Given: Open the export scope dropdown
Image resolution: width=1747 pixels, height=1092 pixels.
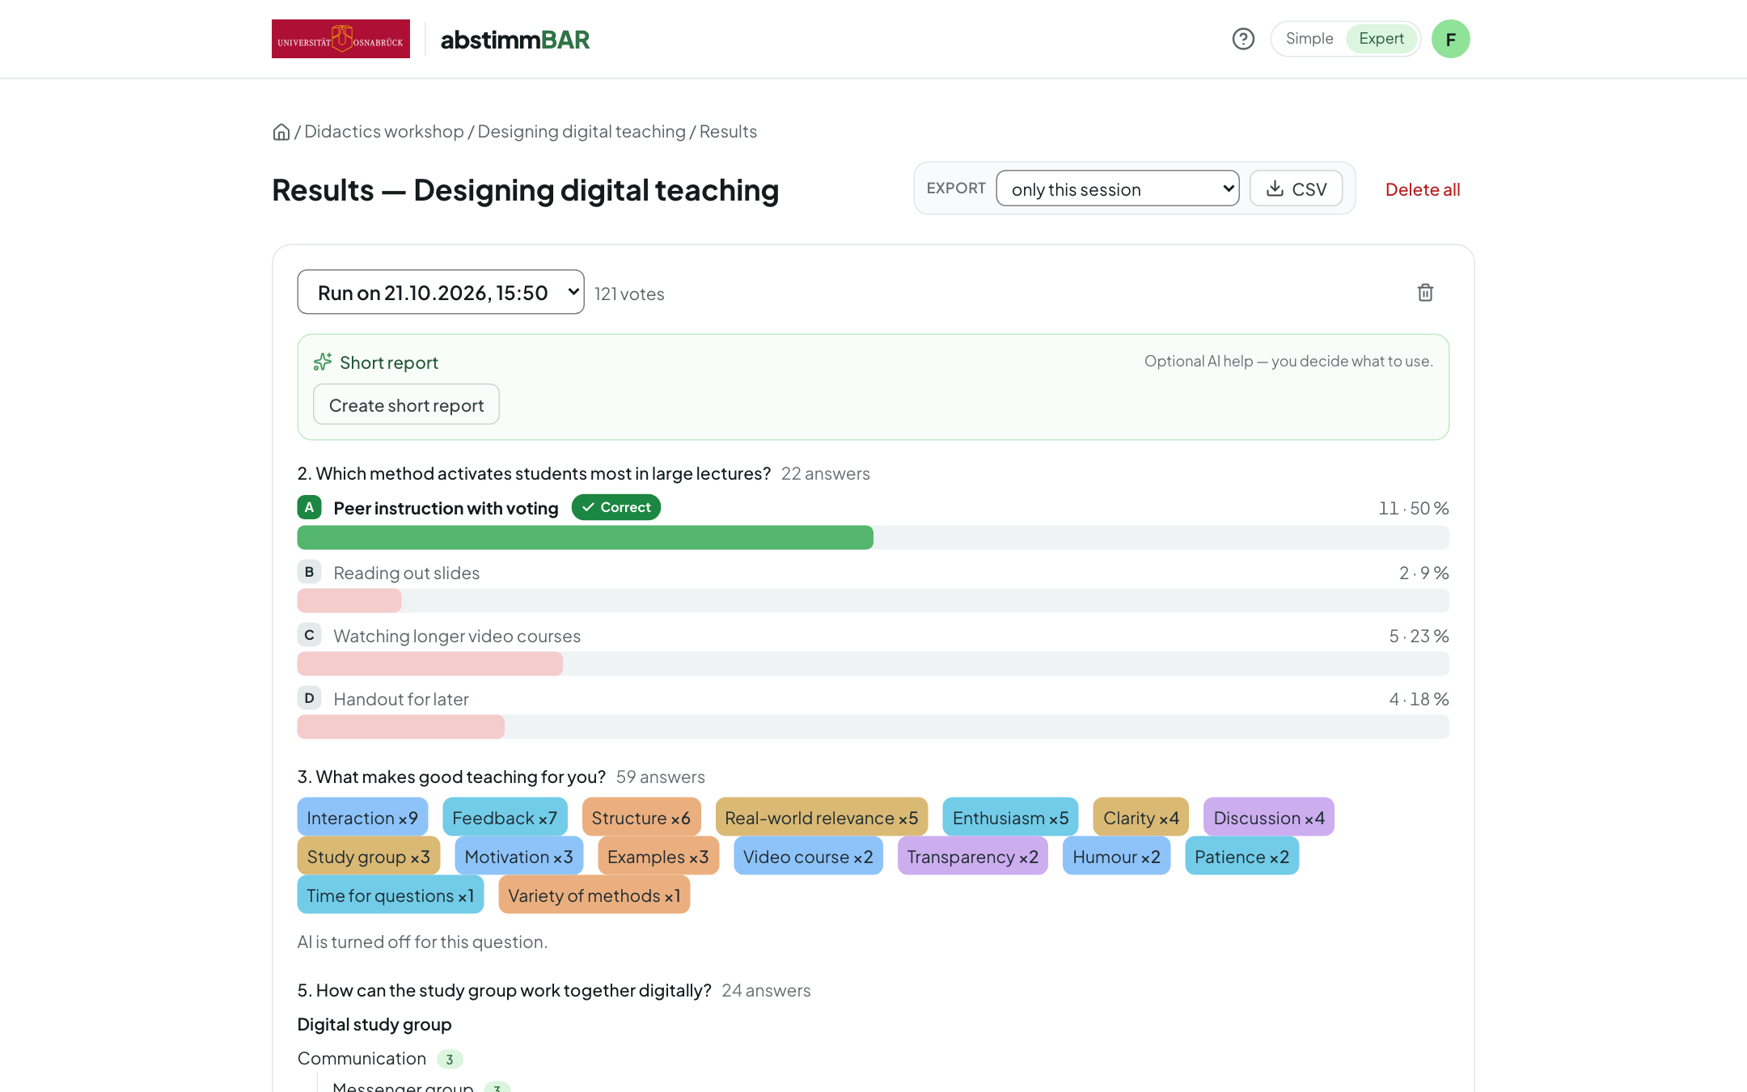Looking at the screenshot, I should (1117, 188).
